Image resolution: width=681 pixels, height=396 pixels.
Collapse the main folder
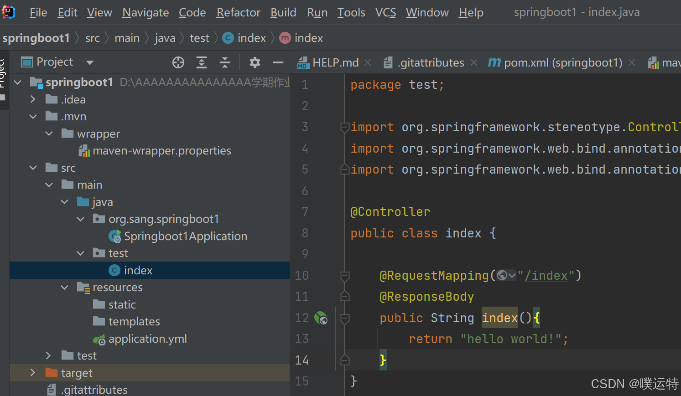(x=49, y=185)
